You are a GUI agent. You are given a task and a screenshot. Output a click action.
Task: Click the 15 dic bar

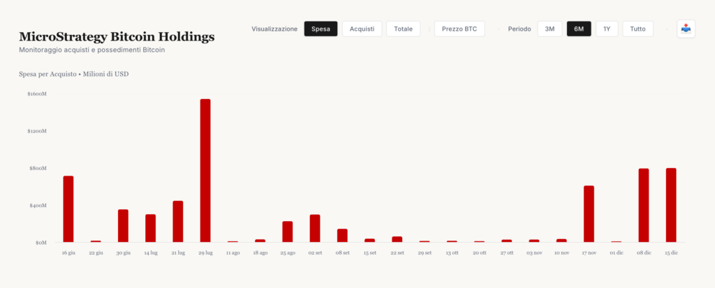click(x=671, y=205)
